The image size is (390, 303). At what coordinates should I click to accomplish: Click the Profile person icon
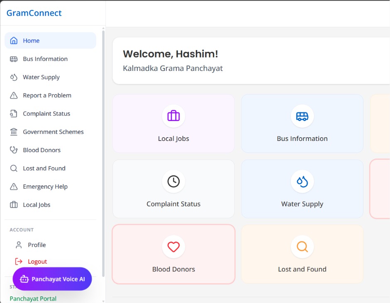(19, 245)
